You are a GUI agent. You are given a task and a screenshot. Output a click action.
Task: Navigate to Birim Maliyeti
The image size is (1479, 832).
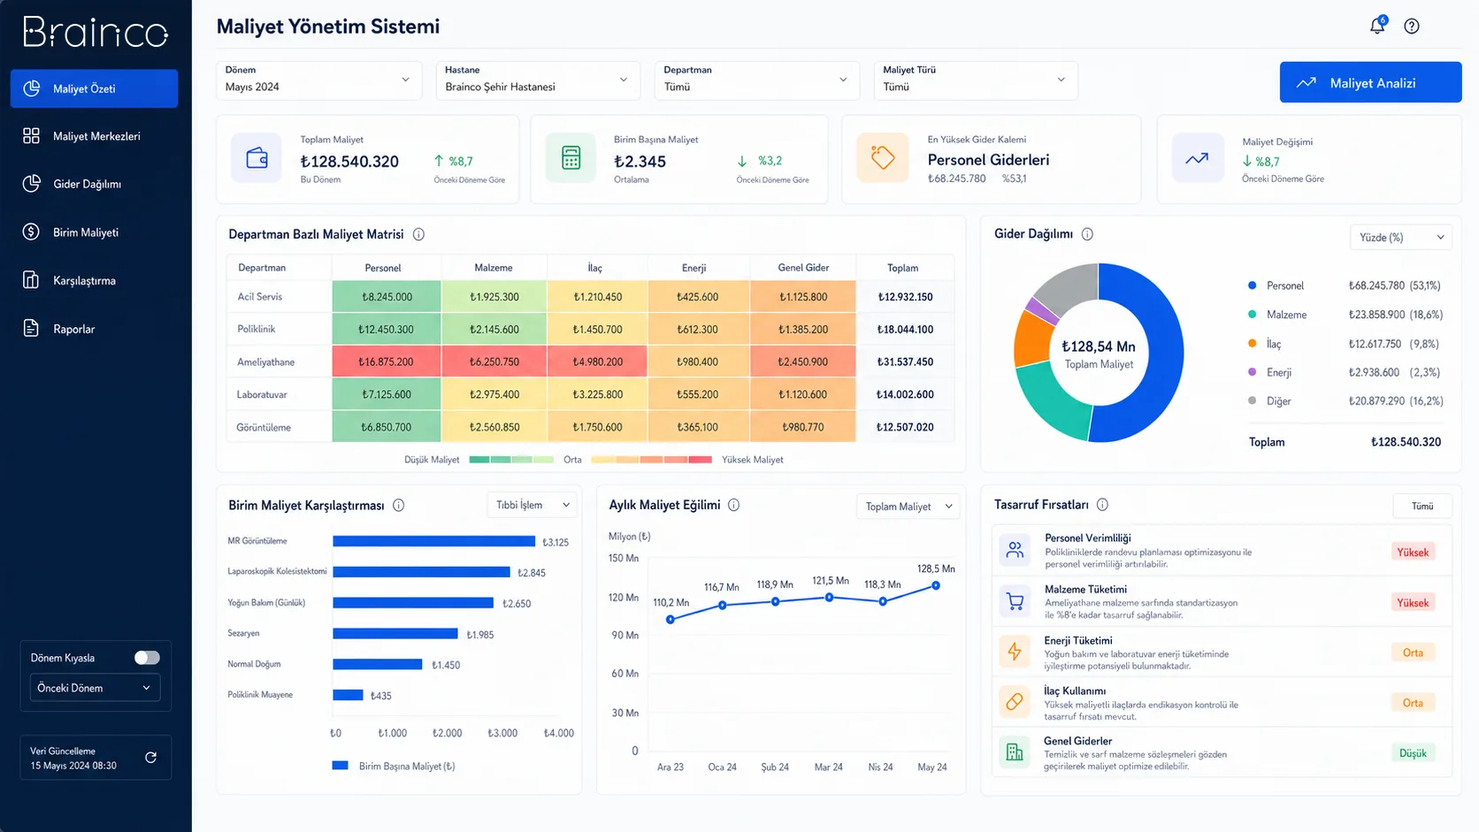click(x=94, y=233)
